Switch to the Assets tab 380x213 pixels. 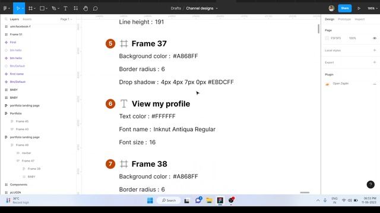coord(27,19)
